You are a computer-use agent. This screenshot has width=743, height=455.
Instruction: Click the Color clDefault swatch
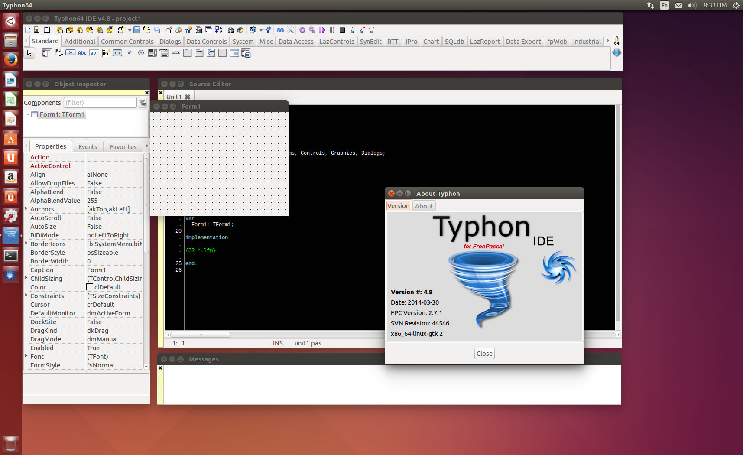click(90, 287)
